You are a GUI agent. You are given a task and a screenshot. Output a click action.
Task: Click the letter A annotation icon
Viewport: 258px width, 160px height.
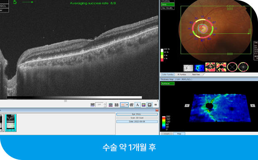[138, 105]
